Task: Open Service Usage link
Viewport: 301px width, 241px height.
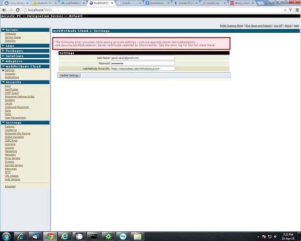Action: point(13,37)
